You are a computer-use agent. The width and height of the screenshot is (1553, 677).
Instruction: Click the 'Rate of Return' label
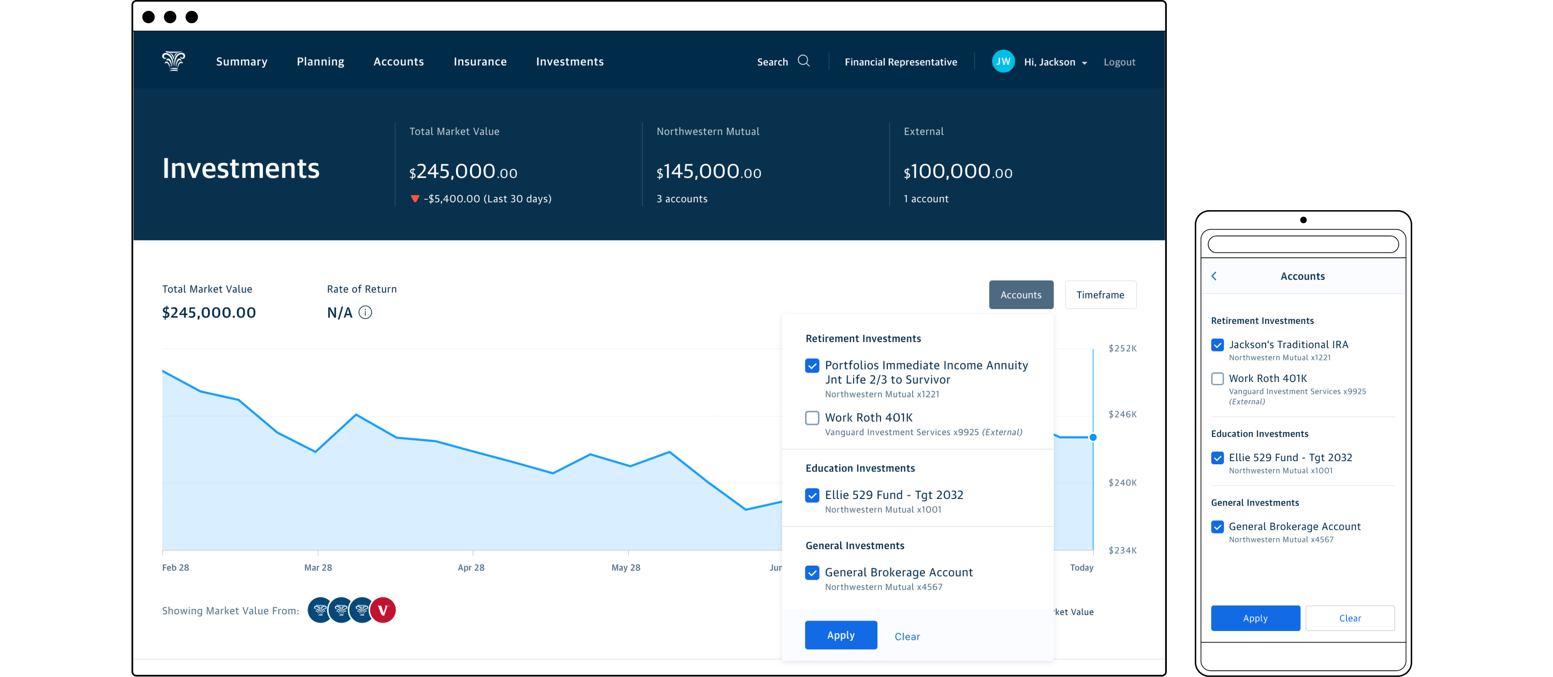362,289
